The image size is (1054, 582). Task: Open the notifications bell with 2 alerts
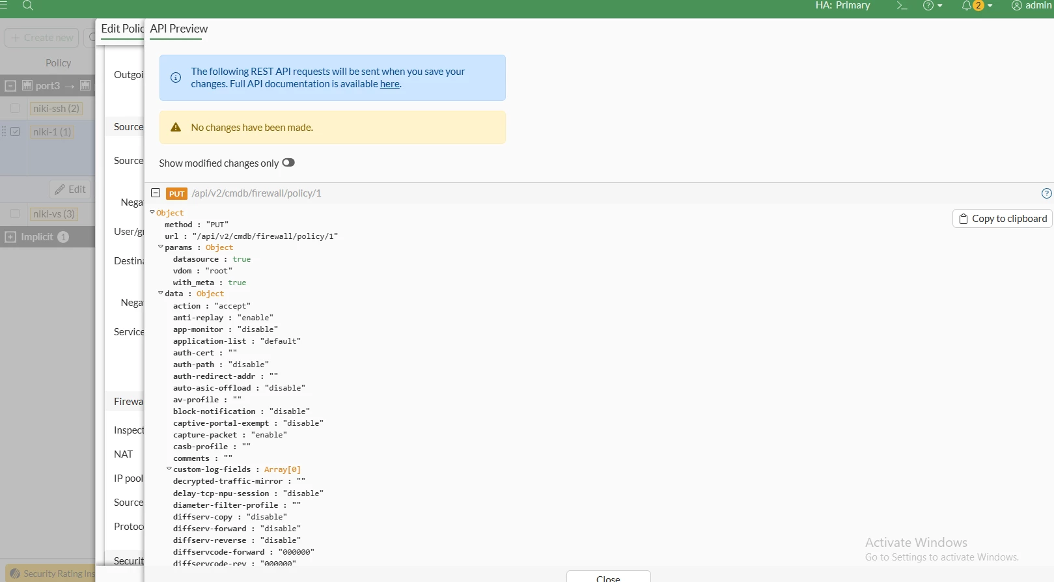point(977,5)
